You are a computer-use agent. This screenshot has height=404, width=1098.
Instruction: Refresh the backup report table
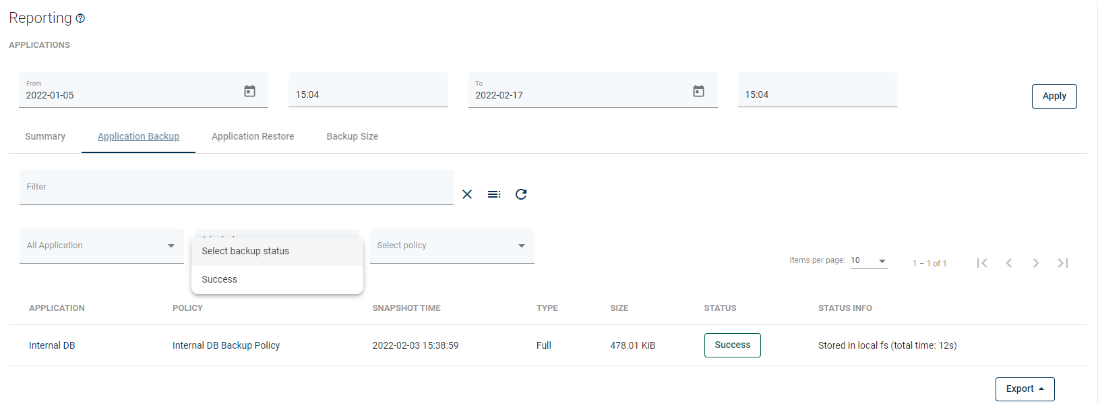521,194
